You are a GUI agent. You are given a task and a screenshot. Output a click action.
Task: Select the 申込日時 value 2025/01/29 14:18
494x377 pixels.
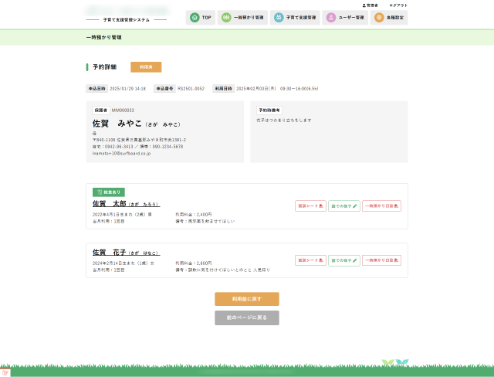pos(127,89)
